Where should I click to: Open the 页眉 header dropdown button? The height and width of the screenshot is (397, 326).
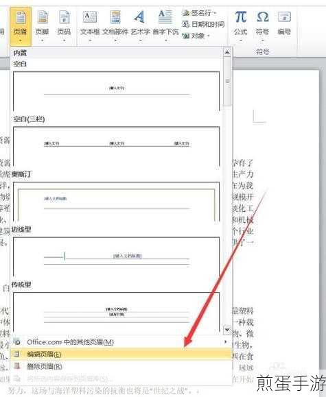point(21,26)
